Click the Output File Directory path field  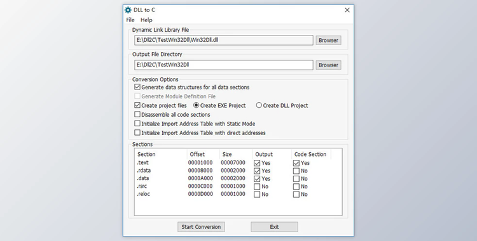click(224, 65)
